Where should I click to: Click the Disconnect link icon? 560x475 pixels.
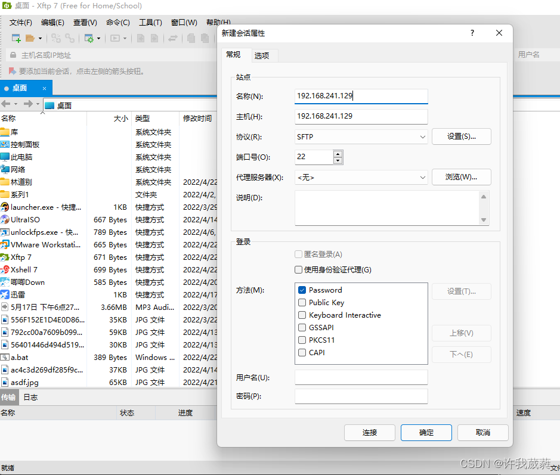coord(70,38)
